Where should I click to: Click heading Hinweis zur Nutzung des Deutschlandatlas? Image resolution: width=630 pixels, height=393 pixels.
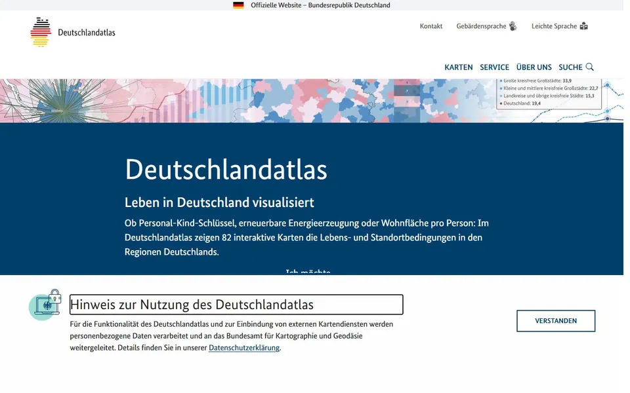point(236,305)
